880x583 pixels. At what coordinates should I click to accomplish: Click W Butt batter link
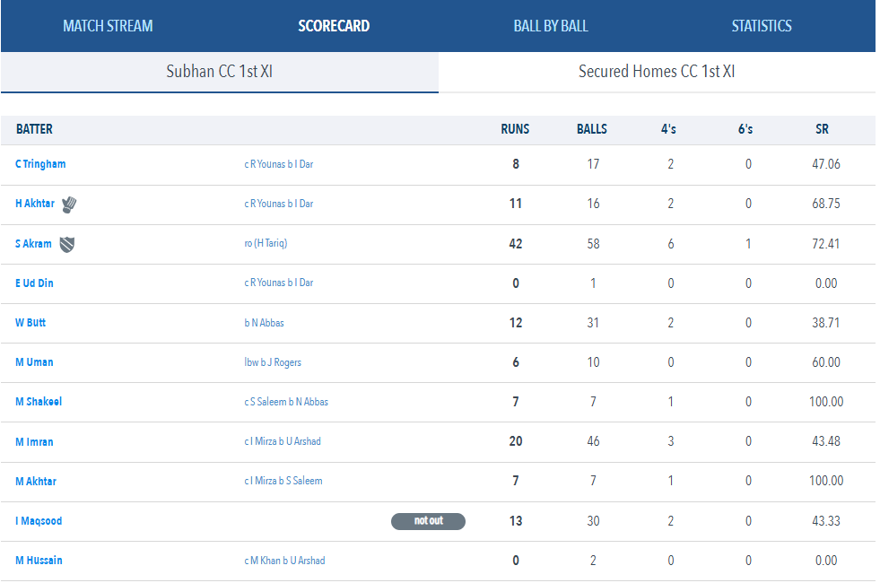coord(30,323)
